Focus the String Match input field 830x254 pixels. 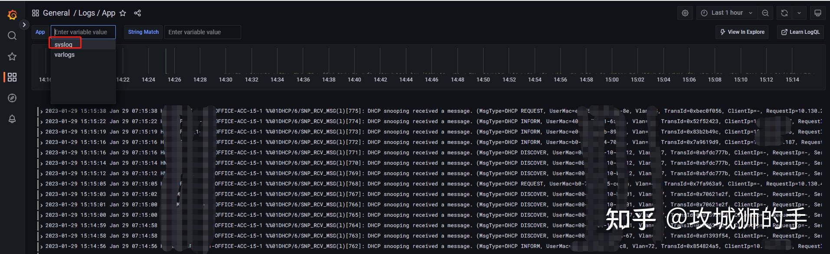(x=202, y=32)
